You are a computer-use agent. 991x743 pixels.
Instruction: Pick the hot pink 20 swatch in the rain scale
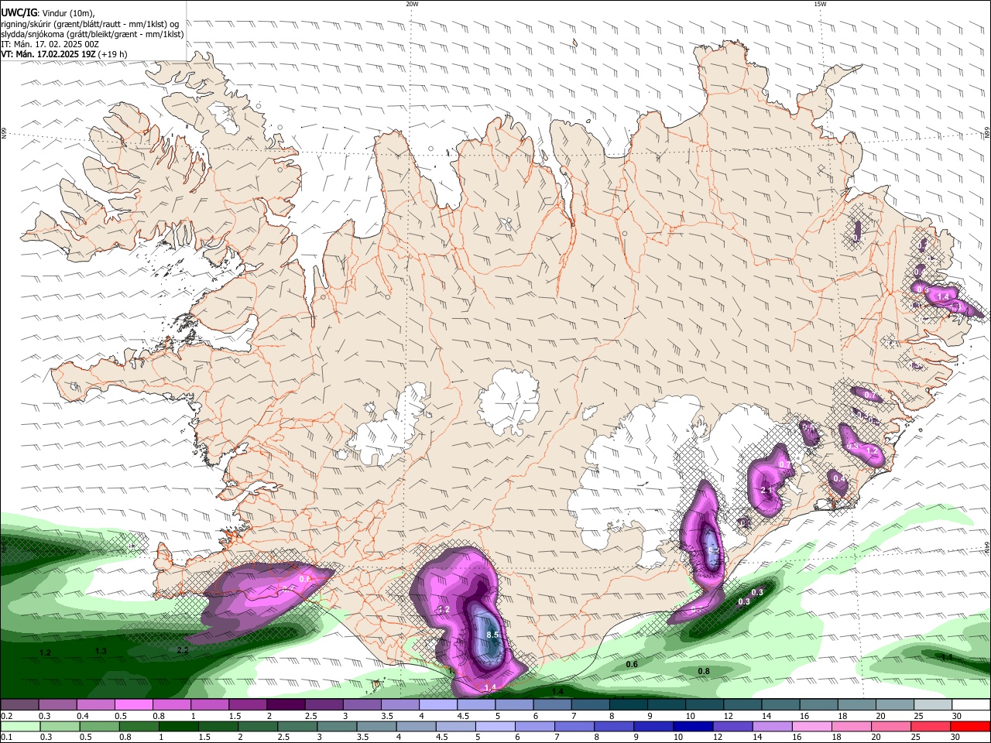[x=891, y=727]
